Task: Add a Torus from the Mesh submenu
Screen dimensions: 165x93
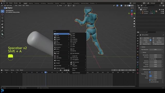Action: click(x=78, y=47)
